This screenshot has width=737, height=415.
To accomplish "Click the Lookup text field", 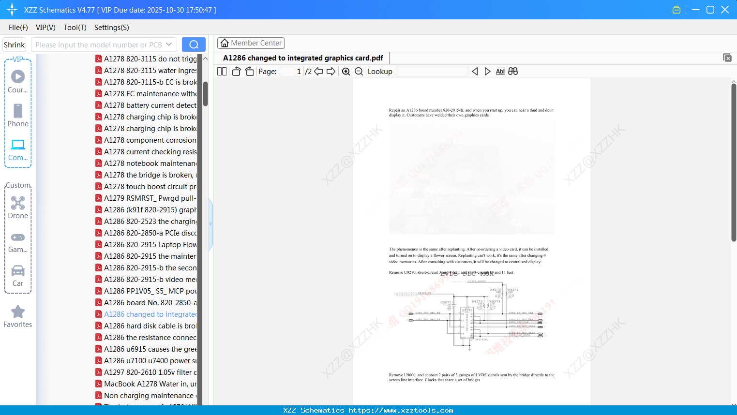I will (432, 72).
